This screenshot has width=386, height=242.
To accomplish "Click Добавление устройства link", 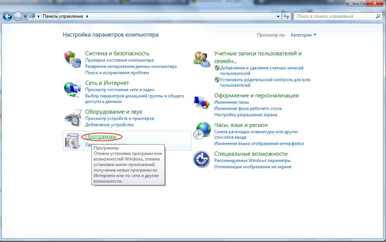I will pos(109,125).
